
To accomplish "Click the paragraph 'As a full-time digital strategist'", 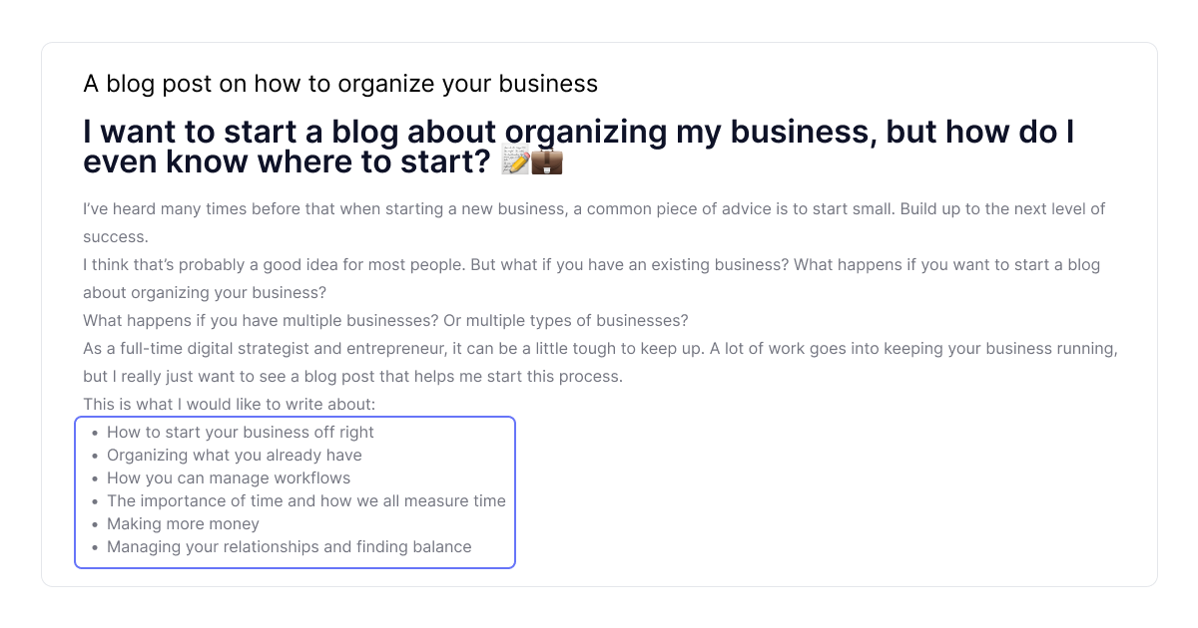I will (599, 349).
